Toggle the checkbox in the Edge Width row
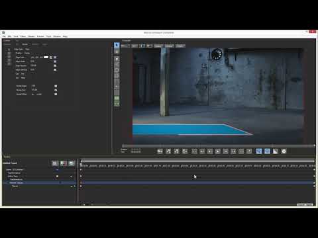Viewport: 318px width, 238px height. (55, 61)
